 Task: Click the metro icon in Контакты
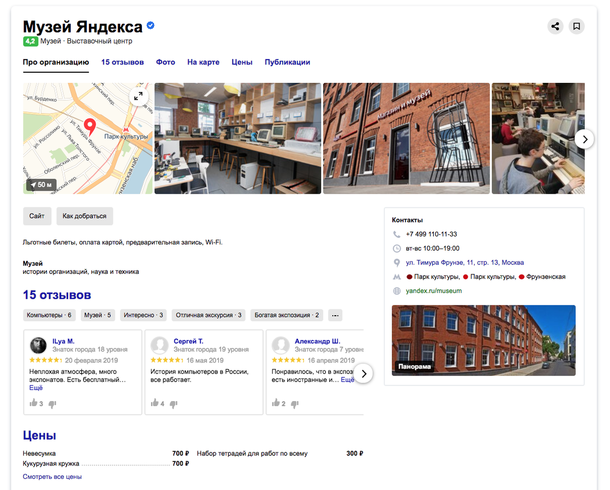(x=397, y=277)
